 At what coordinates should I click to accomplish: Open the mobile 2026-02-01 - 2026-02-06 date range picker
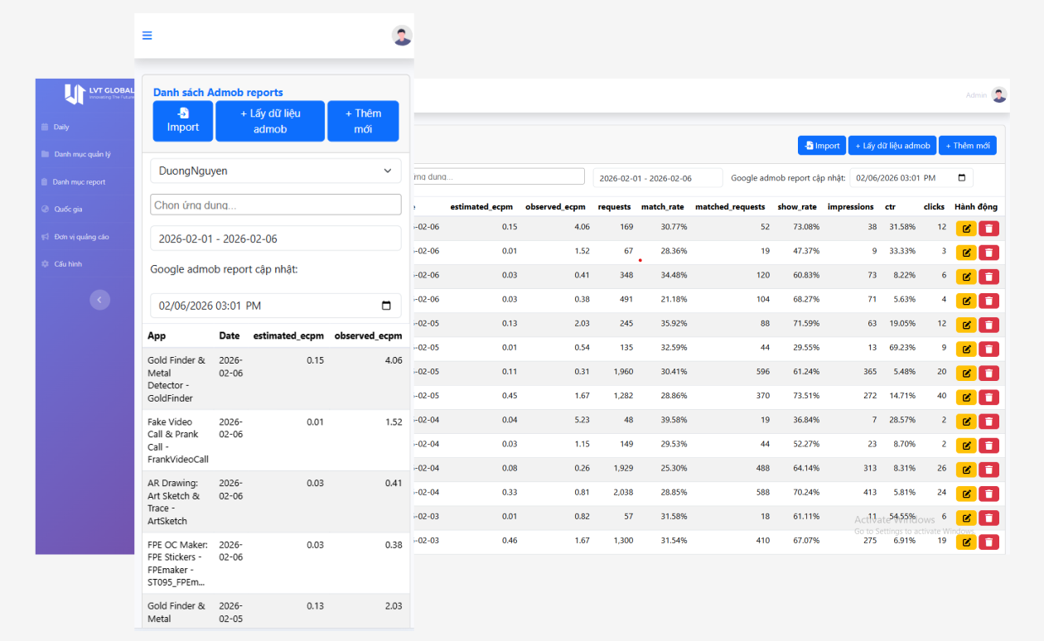(x=275, y=239)
